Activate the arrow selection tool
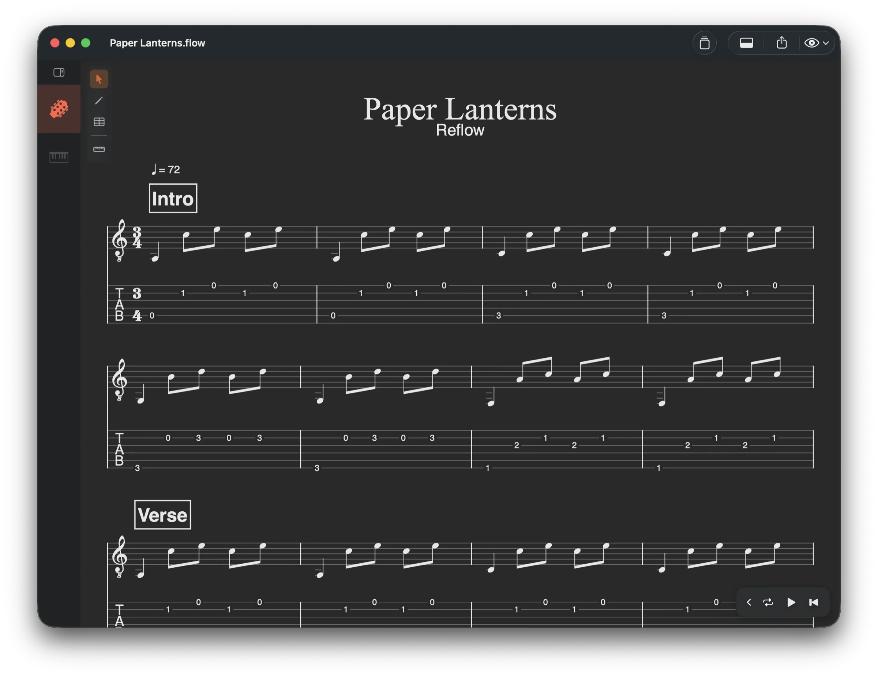 pos(99,79)
